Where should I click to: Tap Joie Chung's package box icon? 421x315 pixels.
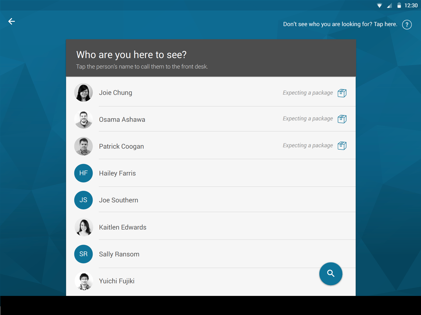[x=342, y=93]
